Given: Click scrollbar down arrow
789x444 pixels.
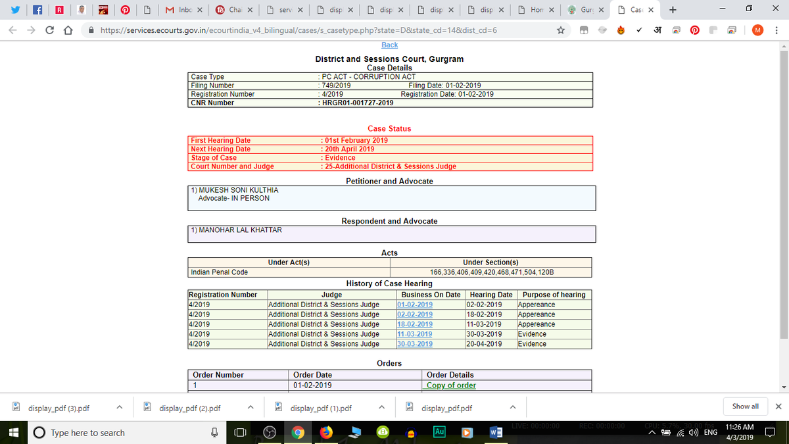Looking at the screenshot, I should tap(783, 387).
